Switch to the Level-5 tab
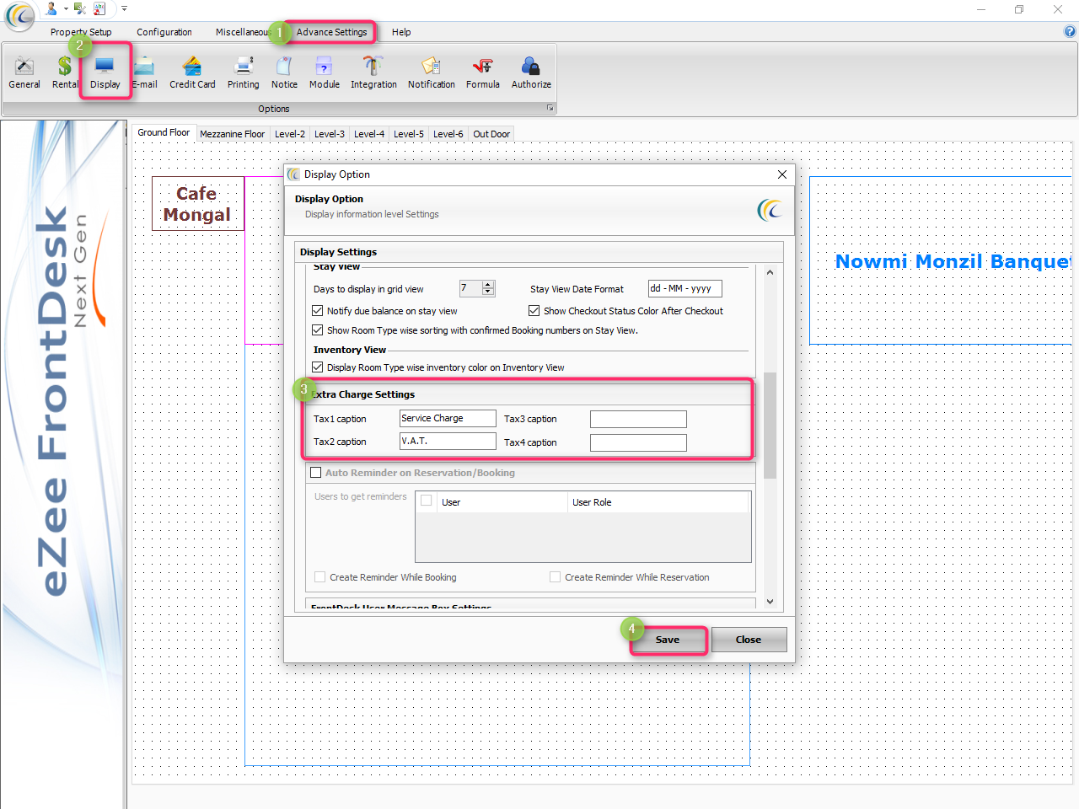The image size is (1079, 809). 409,134
